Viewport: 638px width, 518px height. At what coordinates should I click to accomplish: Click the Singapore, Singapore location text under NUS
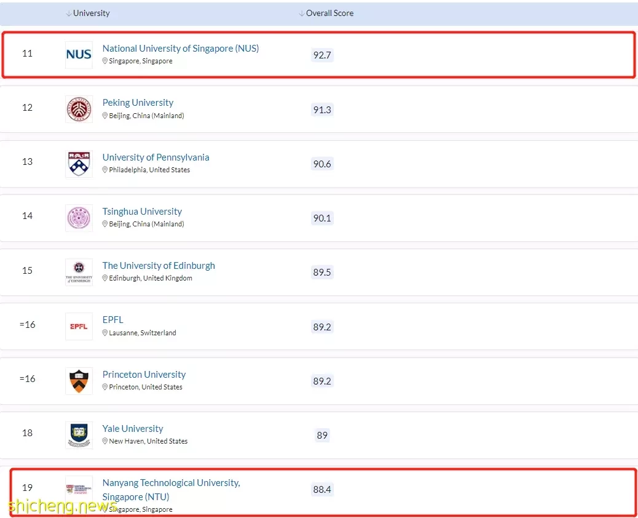[141, 61]
